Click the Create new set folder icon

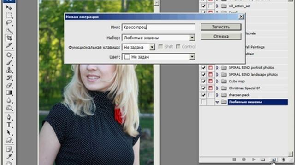click(x=263, y=159)
